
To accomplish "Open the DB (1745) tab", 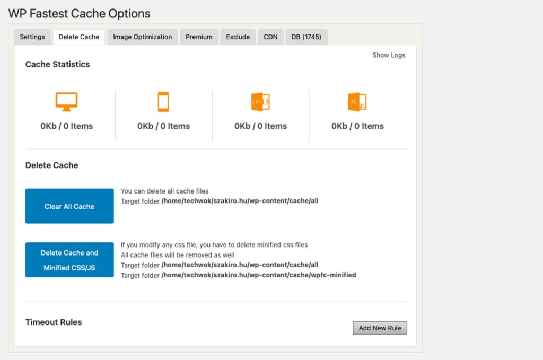I will 306,37.
